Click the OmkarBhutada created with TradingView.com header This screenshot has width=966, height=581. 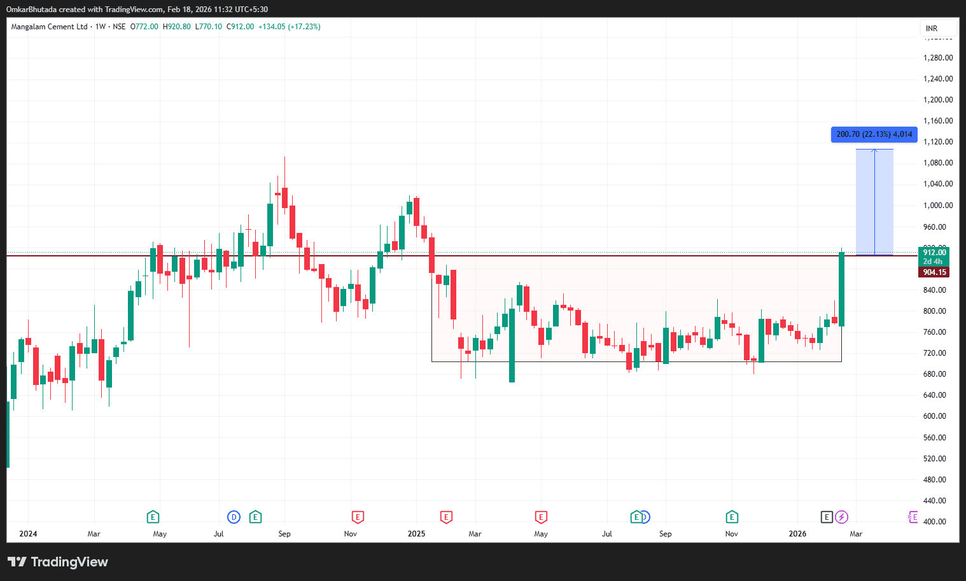[137, 10]
